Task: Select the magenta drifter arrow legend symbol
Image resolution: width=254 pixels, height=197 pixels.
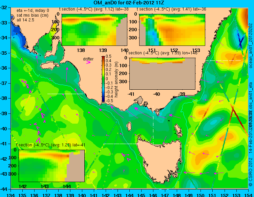Action: (88, 62)
